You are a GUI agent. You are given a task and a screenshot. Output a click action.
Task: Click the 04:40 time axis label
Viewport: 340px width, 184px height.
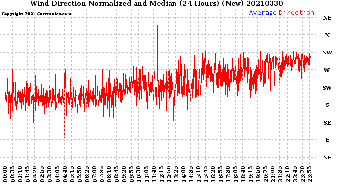tap(65, 174)
